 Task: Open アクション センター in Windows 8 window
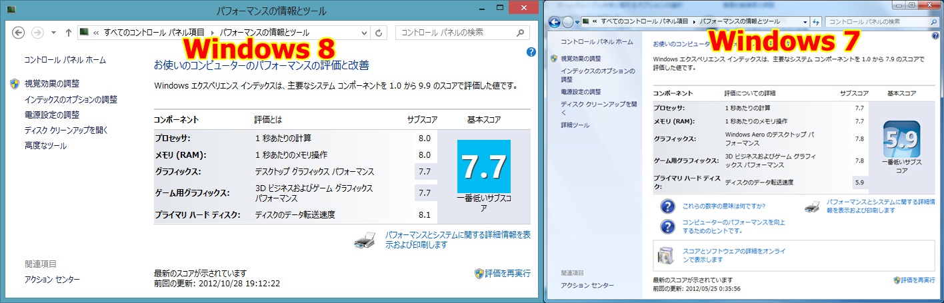pos(52,280)
